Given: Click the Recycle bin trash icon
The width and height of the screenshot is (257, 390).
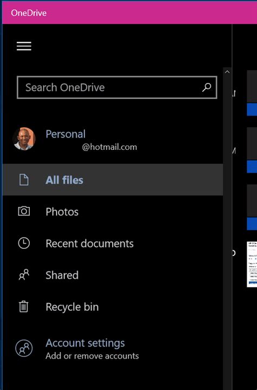Looking at the screenshot, I should 24,306.
